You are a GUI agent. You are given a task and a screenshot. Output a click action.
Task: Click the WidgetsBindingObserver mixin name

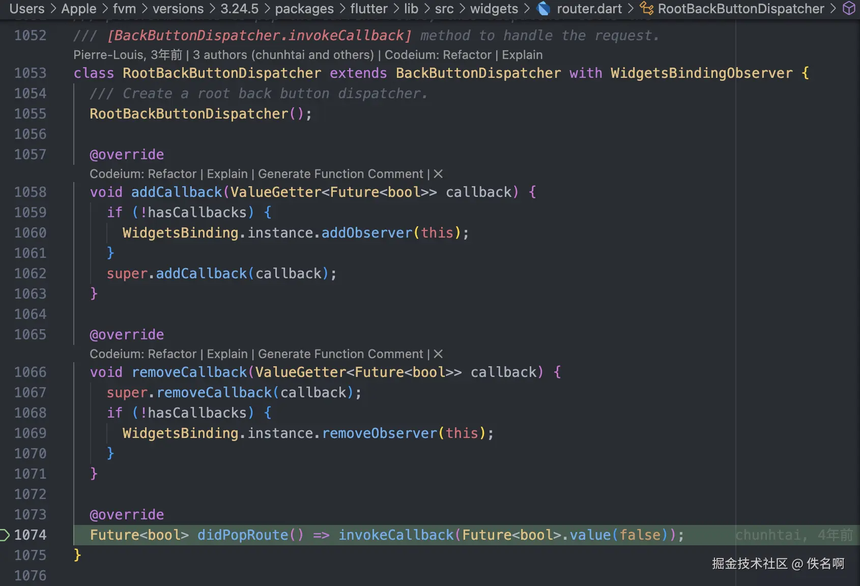tap(702, 73)
